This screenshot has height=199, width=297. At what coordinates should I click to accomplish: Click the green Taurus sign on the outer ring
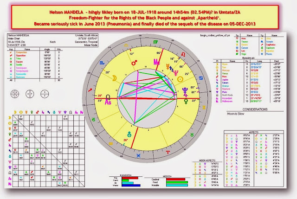[x=192, y=135]
